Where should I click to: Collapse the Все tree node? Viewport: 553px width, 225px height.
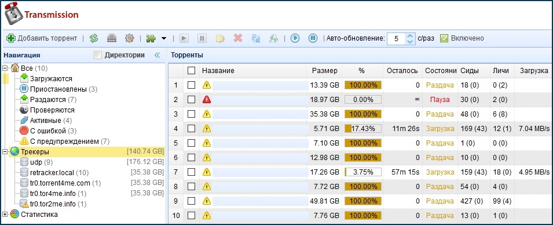pyautogui.click(x=5, y=68)
